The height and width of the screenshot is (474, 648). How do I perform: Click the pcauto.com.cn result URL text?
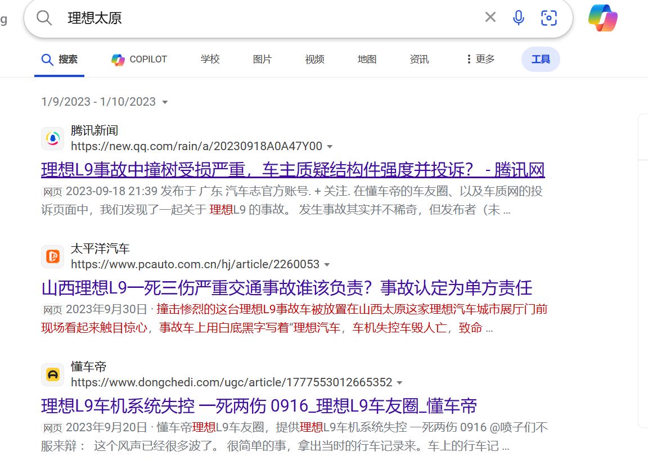point(195,264)
